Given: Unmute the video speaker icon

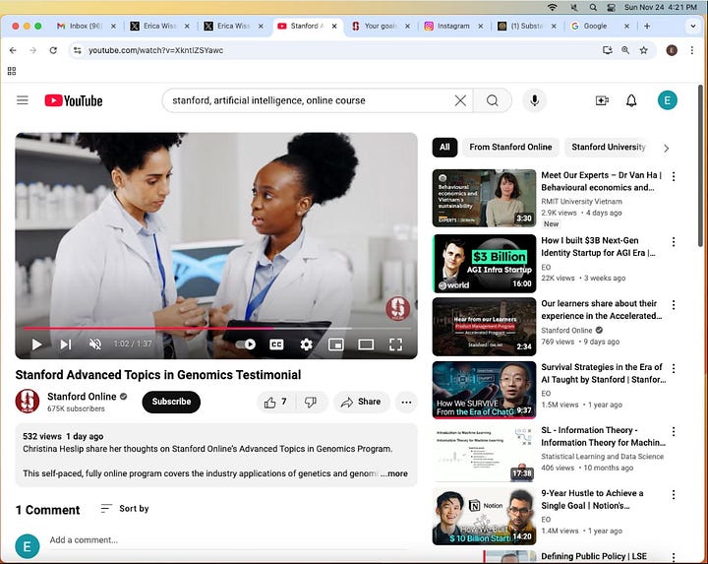Looking at the screenshot, I should pos(95,345).
